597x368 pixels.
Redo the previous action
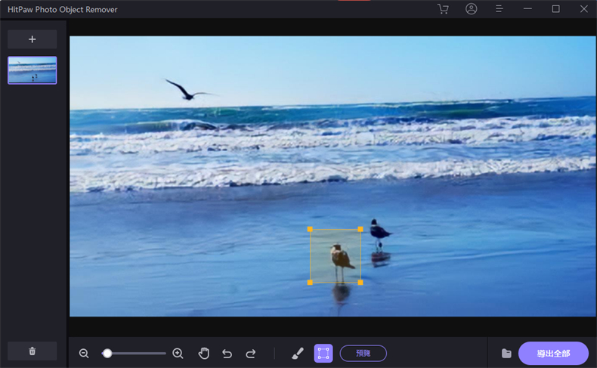(251, 353)
